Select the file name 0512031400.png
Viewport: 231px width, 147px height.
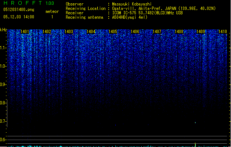click(19, 10)
